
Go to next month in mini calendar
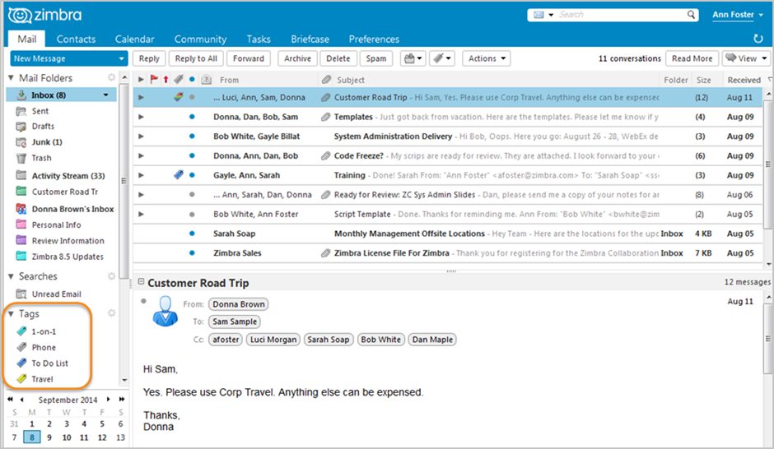pyautogui.click(x=108, y=399)
